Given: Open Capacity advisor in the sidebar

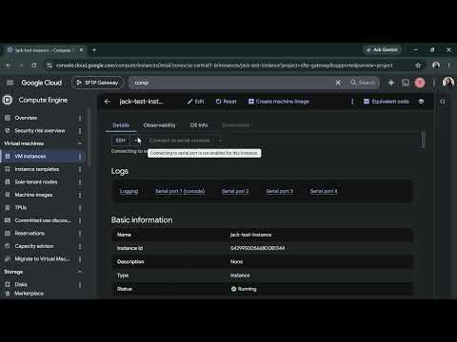Looking at the screenshot, I should pos(34,246).
